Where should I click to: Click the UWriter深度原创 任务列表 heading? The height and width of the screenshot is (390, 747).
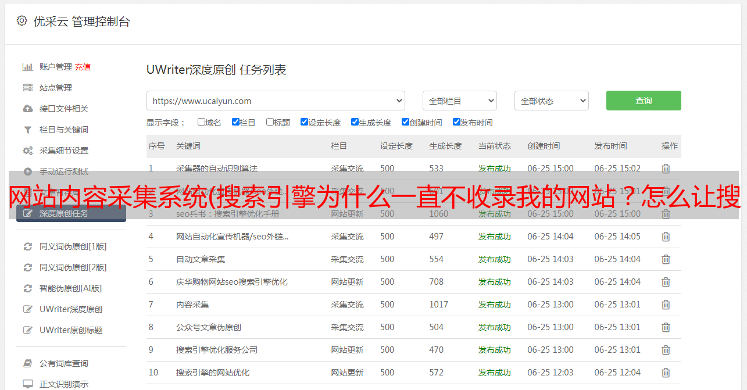216,70
